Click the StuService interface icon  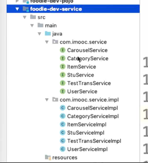(x=63, y=75)
